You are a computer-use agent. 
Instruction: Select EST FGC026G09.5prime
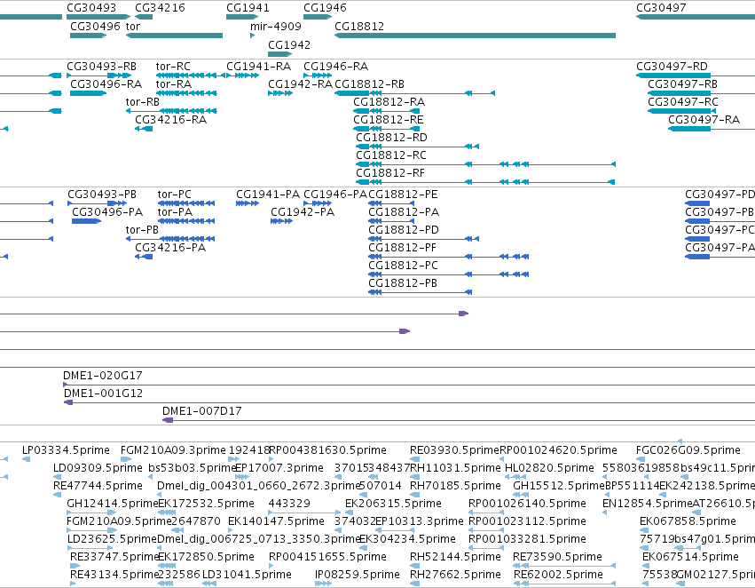[688, 450]
